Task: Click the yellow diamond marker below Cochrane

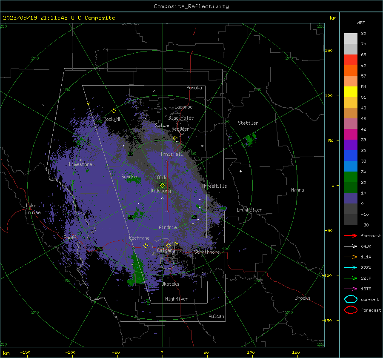Action: 146,246
